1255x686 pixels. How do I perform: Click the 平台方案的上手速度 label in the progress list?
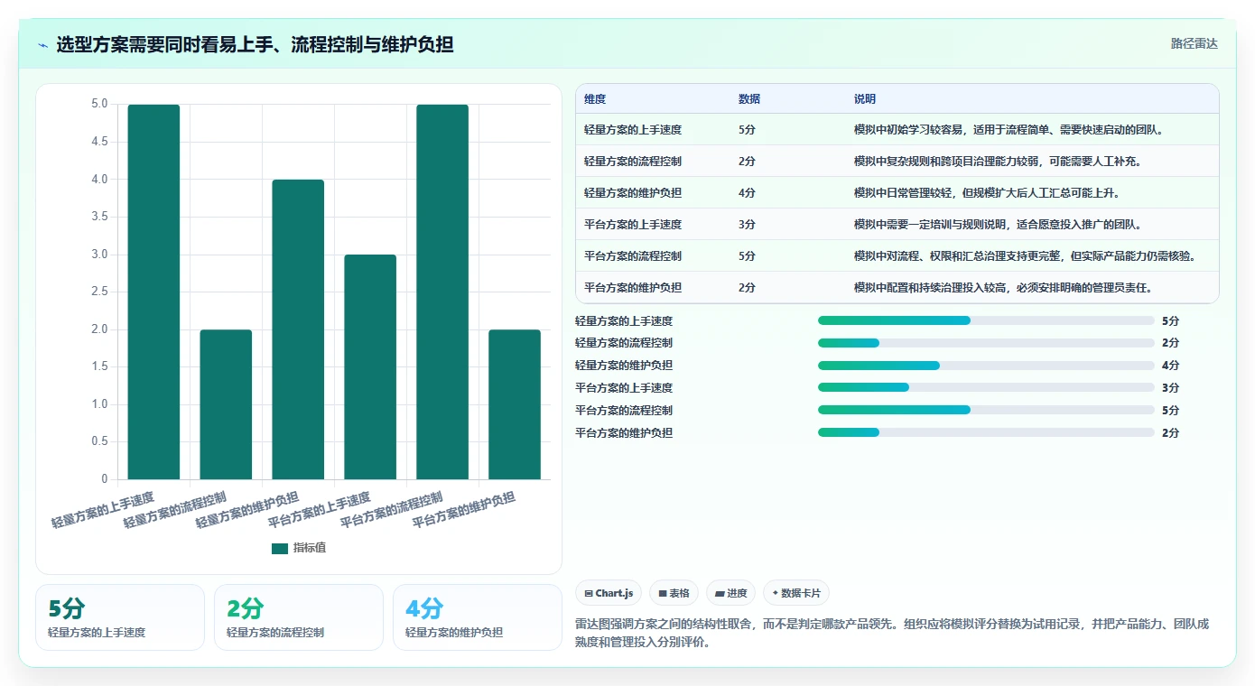624,388
